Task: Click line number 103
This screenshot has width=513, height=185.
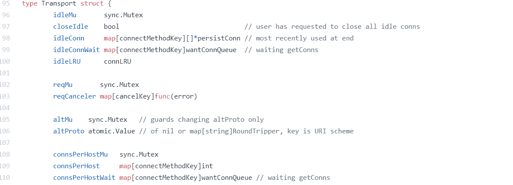Action: [5, 96]
